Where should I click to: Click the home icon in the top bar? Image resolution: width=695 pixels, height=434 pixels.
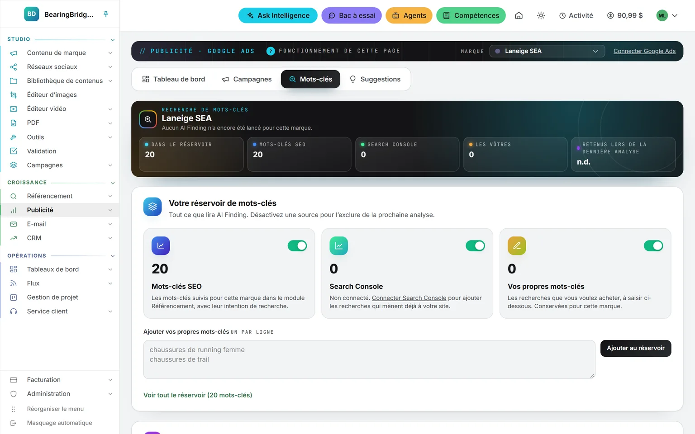pyautogui.click(x=519, y=15)
